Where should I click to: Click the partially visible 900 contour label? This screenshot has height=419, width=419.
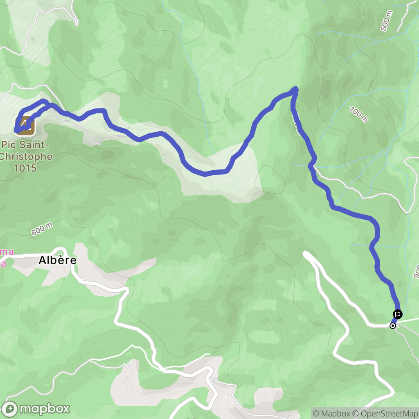(x=416, y=271)
